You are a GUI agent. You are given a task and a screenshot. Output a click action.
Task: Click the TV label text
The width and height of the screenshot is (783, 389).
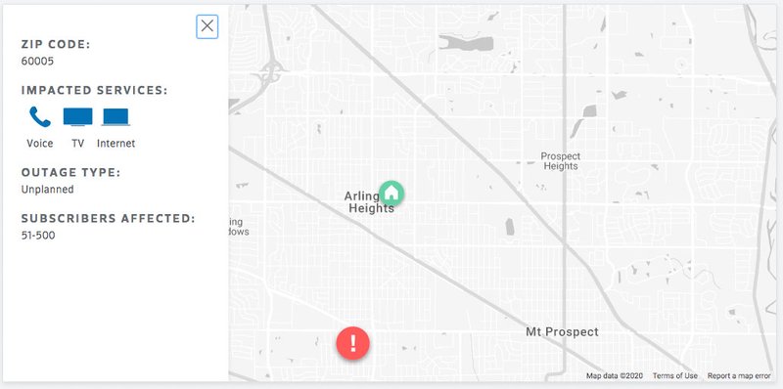point(78,144)
